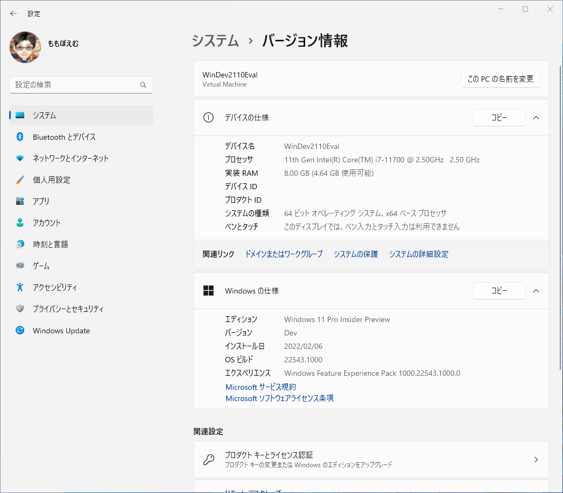Open the アプリ icon in sidebar

tap(20, 201)
